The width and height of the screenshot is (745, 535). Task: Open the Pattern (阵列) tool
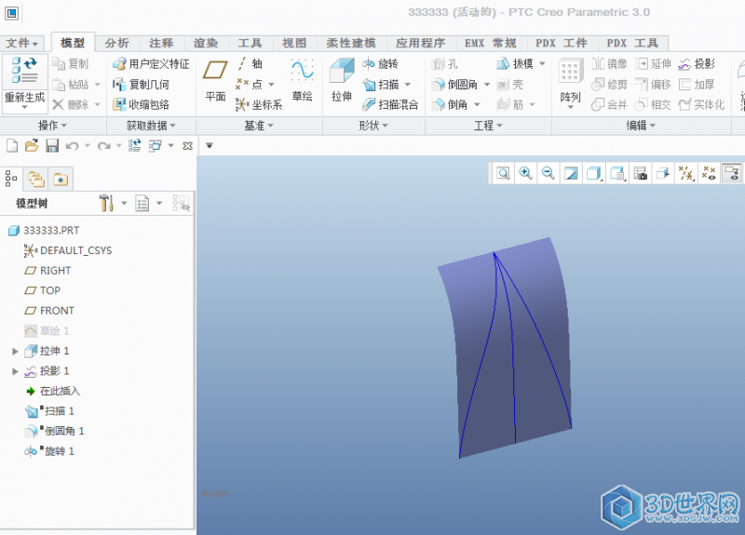[x=570, y=81]
